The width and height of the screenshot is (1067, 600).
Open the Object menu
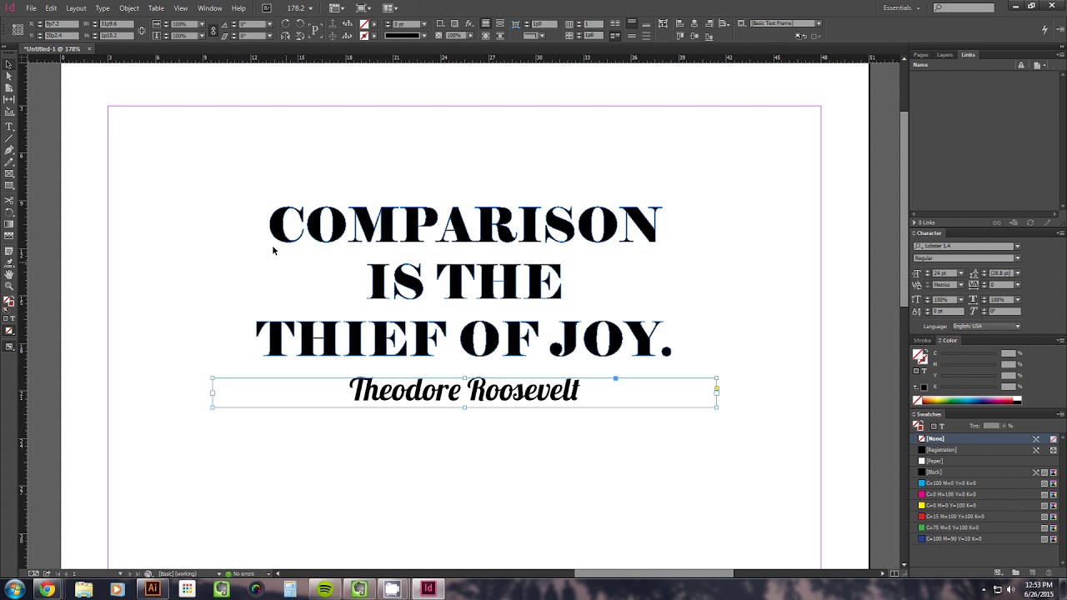click(129, 8)
